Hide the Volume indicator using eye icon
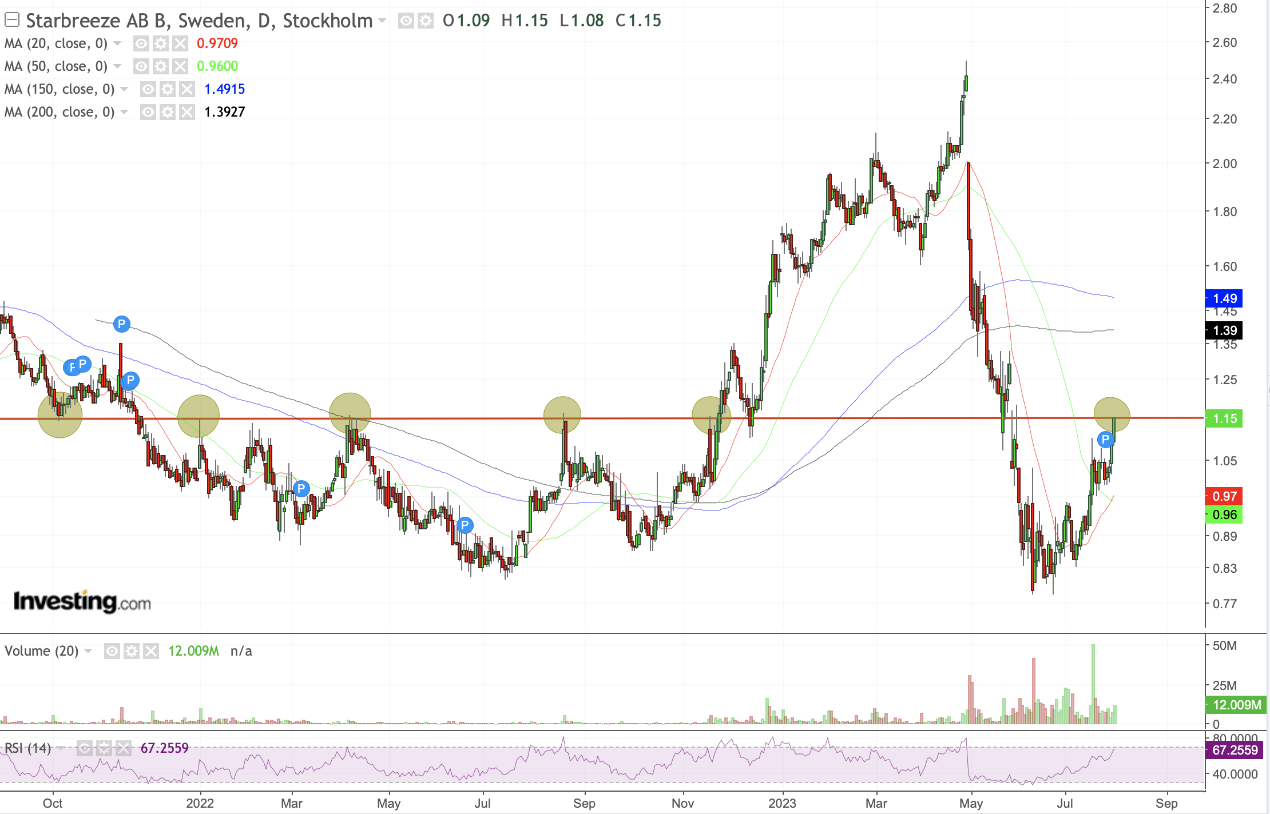Image resolution: width=1270 pixels, height=814 pixels. (x=112, y=651)
